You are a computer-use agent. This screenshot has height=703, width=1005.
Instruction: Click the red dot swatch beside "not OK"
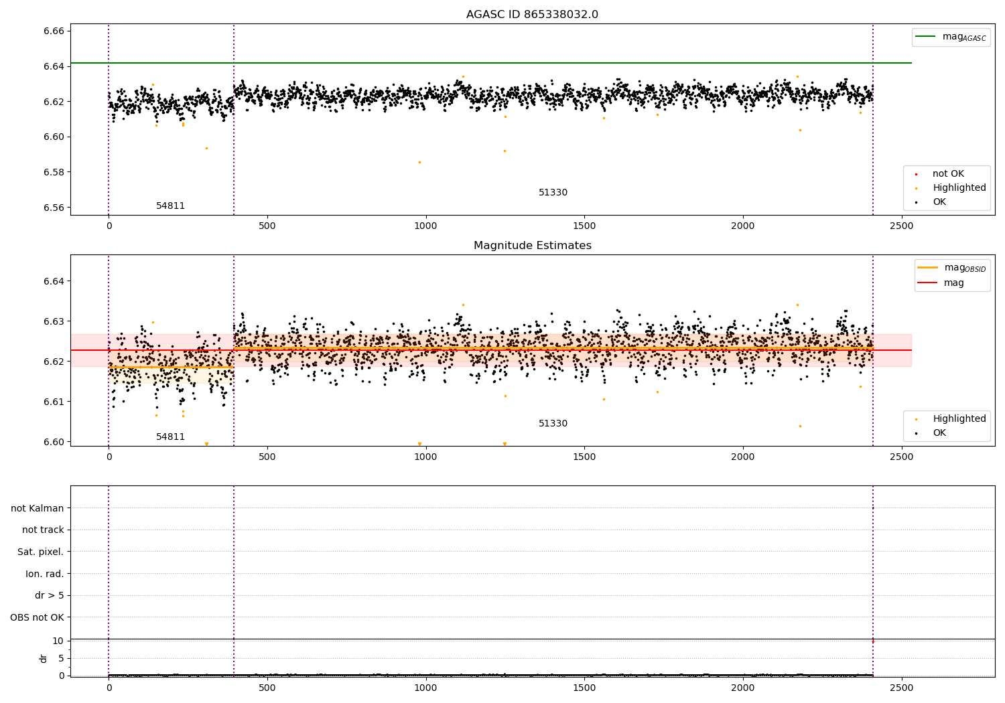(916, 174)
